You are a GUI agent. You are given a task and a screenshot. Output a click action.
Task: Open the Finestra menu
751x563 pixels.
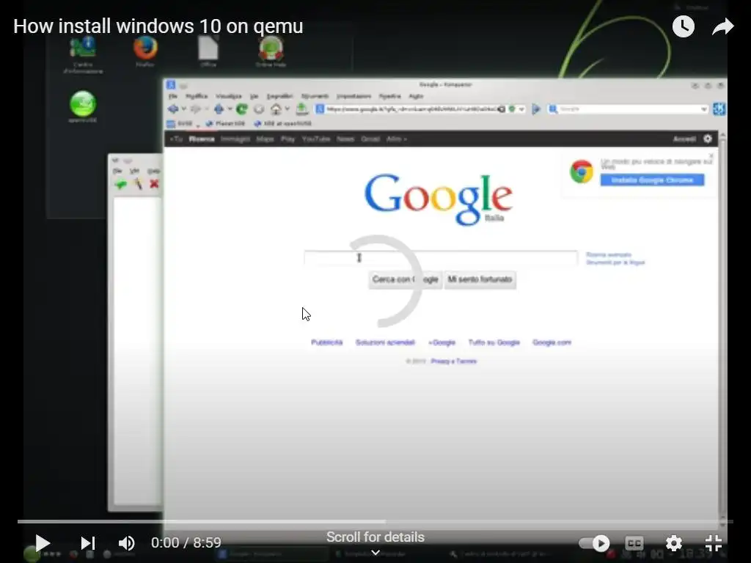pyautogui.click(x=390, y=96)
